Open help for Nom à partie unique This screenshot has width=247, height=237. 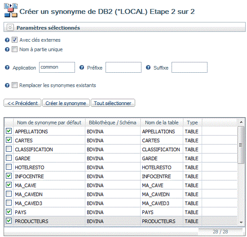pyautogui.click(x=7, y=49)
